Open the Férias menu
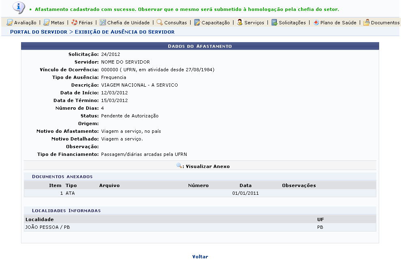 click(x=86, y=23)
